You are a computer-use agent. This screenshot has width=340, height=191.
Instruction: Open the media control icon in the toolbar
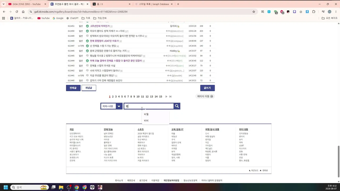323,12
